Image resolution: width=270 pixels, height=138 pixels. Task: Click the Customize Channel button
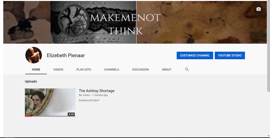click(x=195, y=55)
